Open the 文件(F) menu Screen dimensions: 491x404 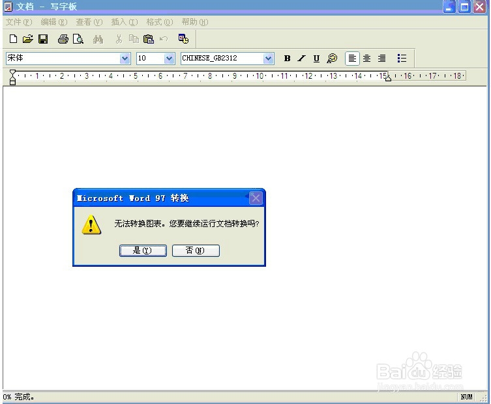19,22
